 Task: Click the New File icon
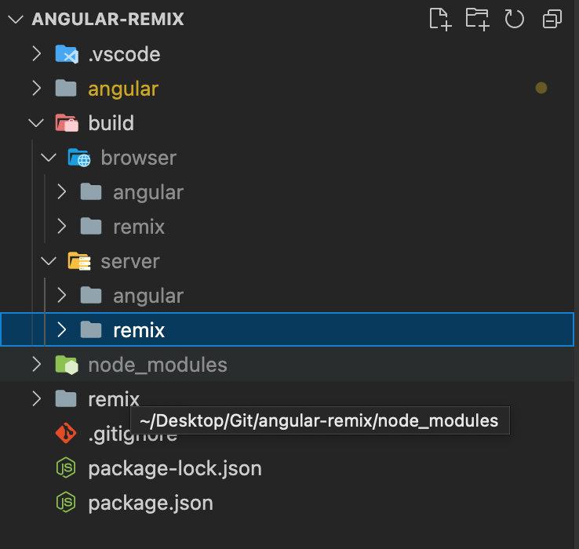(x=441, y=19)
